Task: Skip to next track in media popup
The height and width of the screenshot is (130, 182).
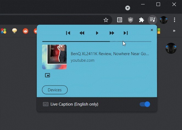Action: coord(126,33)
